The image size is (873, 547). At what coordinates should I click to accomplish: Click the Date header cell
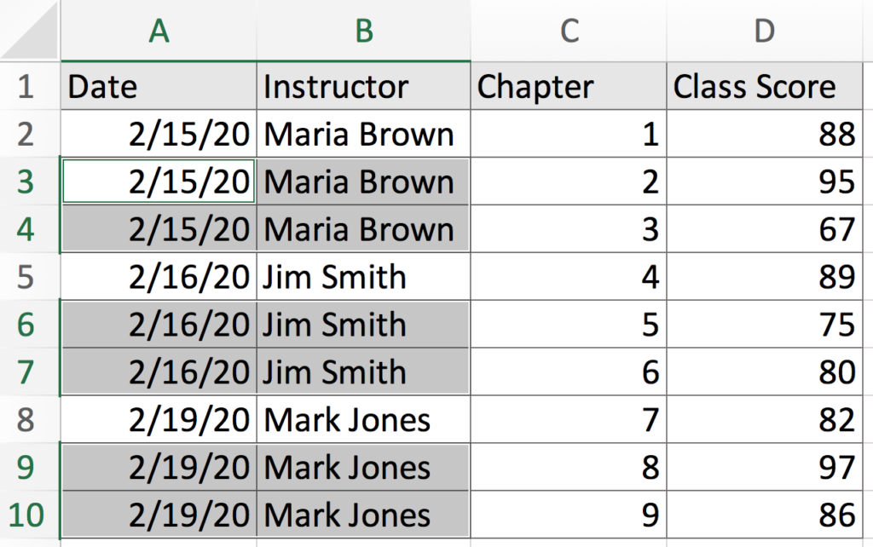[159, 86]
